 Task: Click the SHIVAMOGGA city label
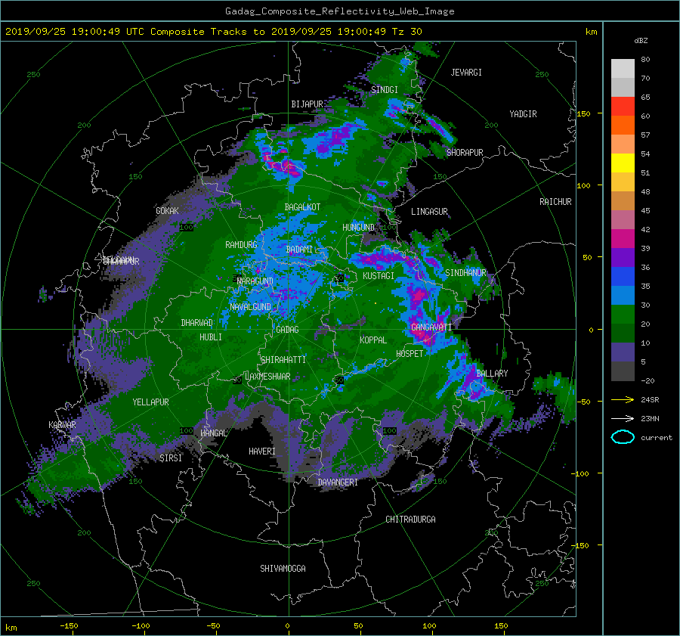[283, 569]
